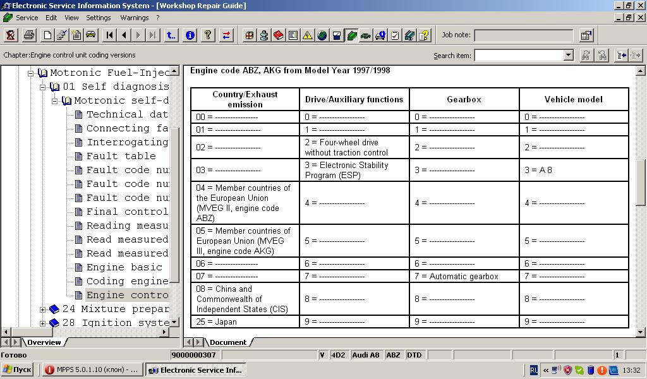Image resolution: width=647 pixels, height=379 pixels.
Task: Open the Settings menu
Action: coord(98,18)
